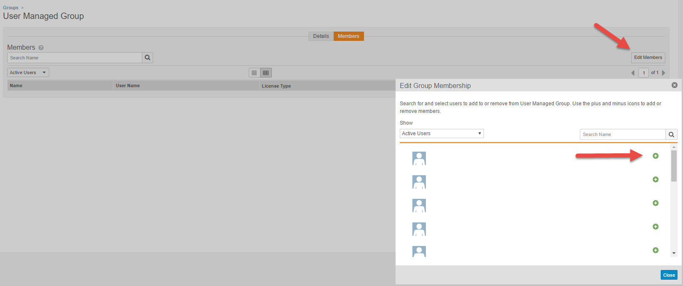The image size is (683, 286).
Task: Open the Details tab
Action: coord(321,36)
